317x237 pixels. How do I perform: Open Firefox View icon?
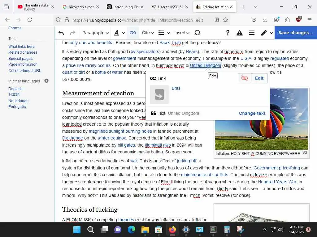(x=6, y=7)
